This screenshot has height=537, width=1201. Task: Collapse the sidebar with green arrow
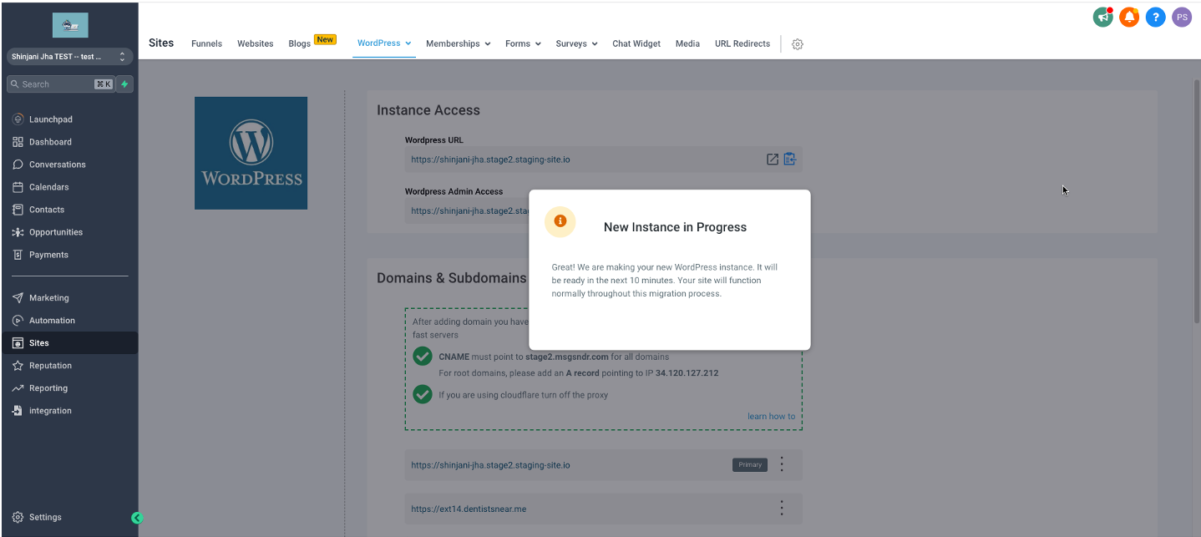pyautogui.click(x=137, y=518)
